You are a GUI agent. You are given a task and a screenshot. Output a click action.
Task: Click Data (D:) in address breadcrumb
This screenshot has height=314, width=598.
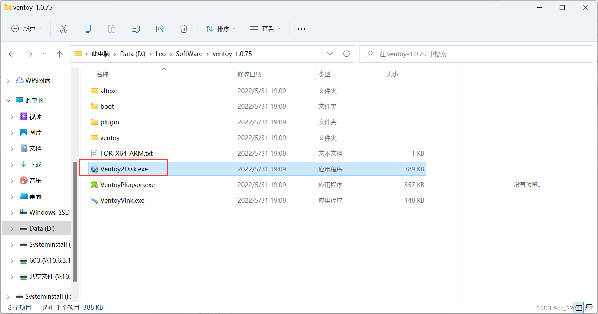pyautogui.click(x=133, y=54)
